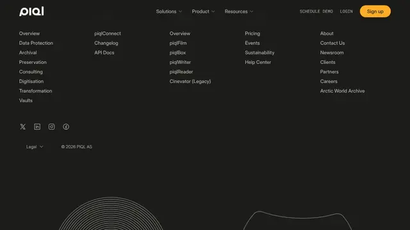Open the LinkedIn social icon
The height and width of the screenshot is (230, 410).
click(37, 126)
